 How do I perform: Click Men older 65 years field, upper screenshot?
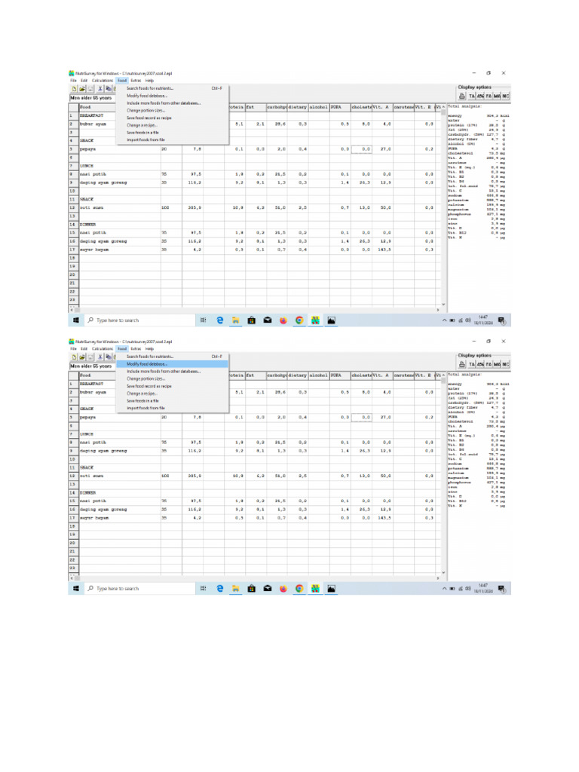point(92,98)
